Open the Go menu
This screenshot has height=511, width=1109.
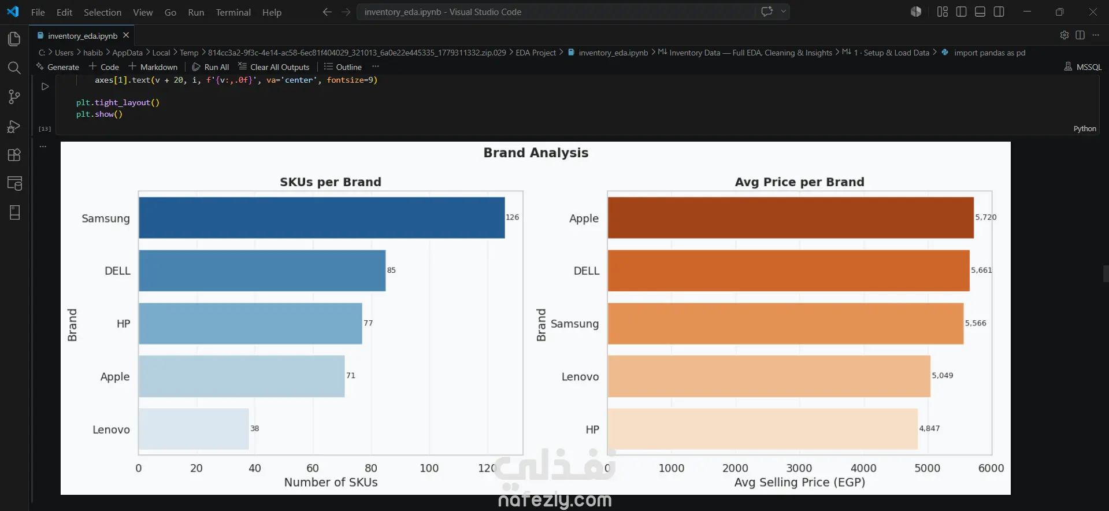click(170, 12)
